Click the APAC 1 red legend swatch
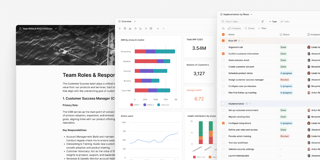The width and height of the screenshot is (320, 160). (132, 105)
